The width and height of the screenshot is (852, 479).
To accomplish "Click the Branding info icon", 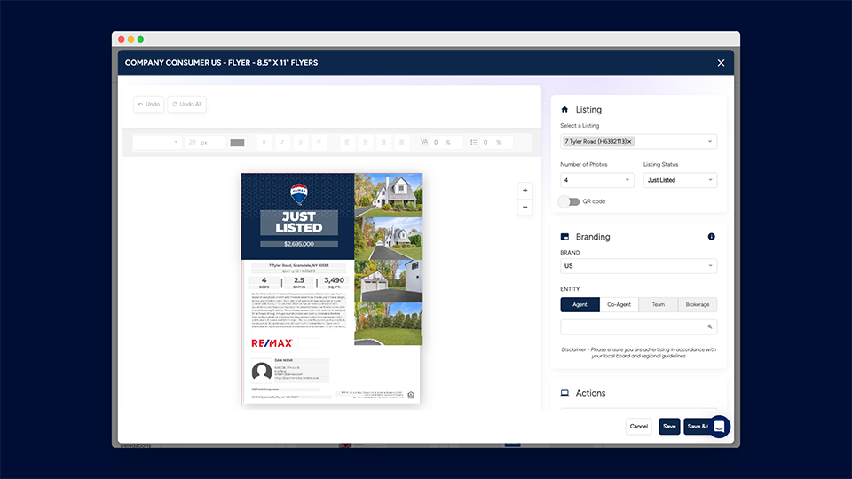I will [x=711, y=237].
